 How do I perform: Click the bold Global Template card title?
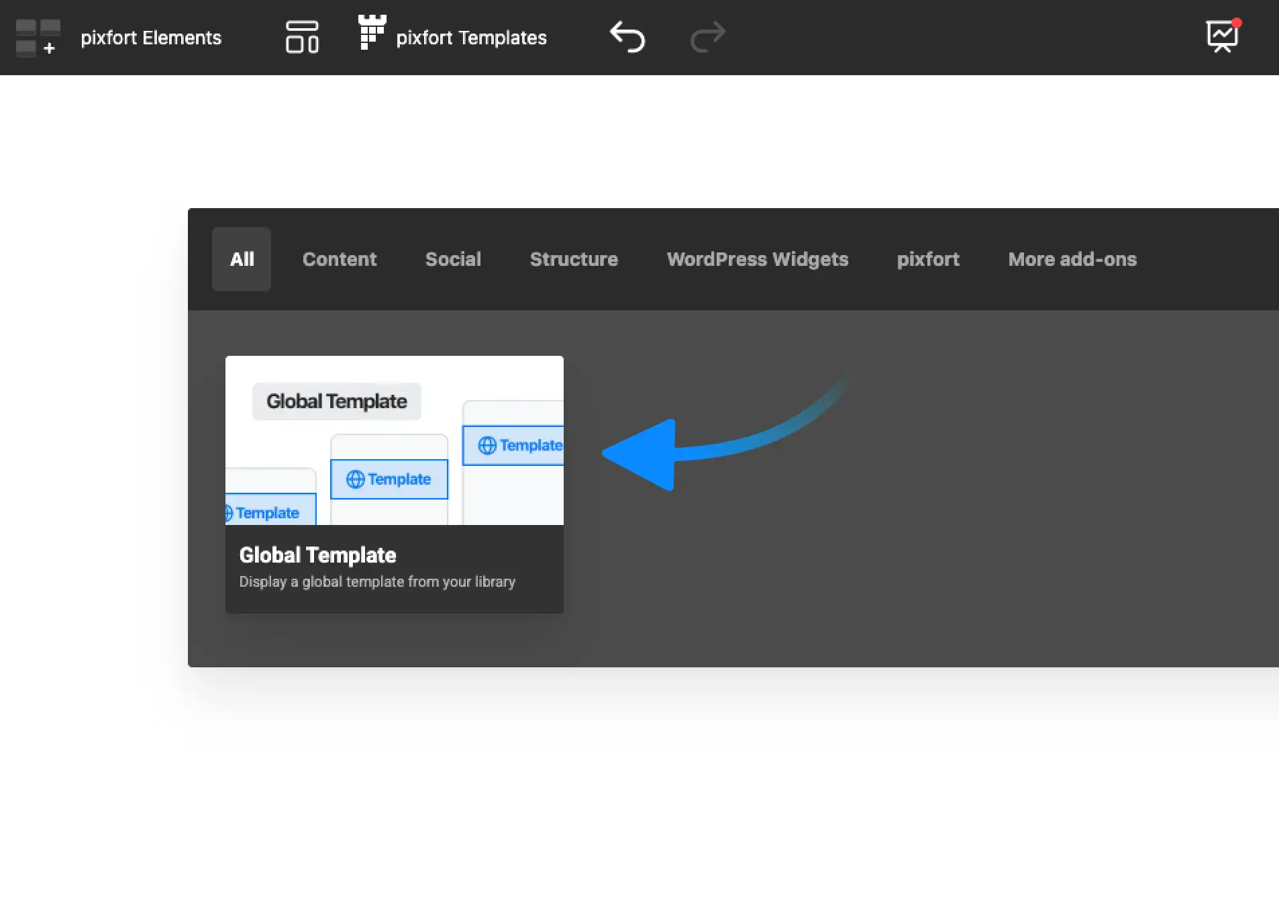tap(317, 555)
